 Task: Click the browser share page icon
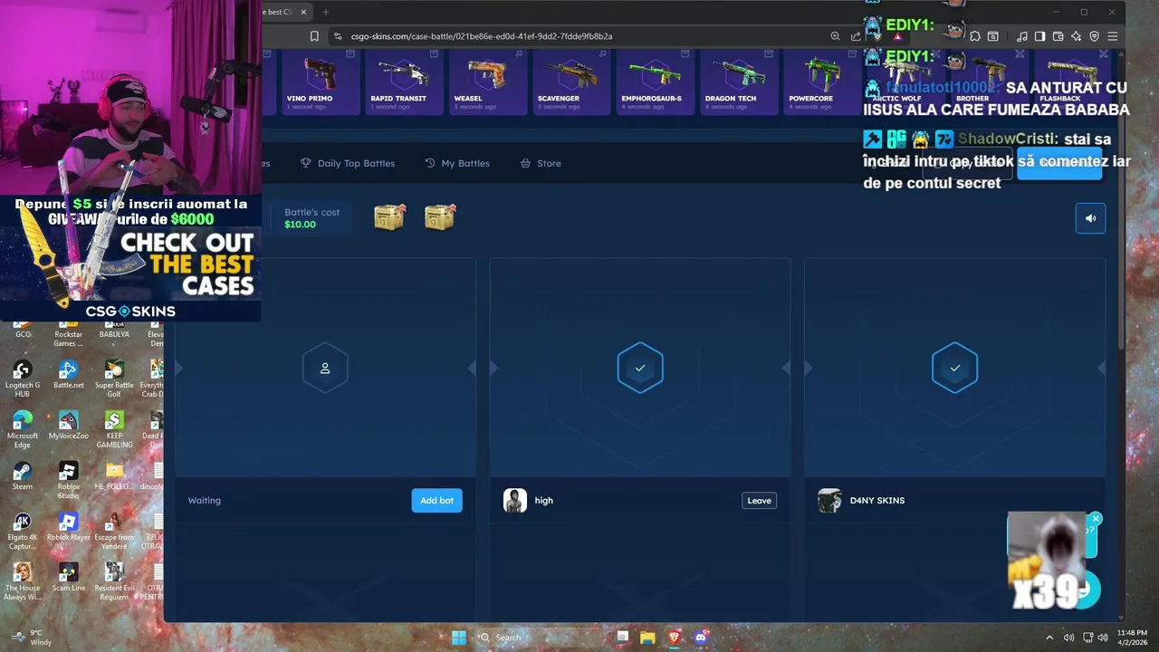pyautogui.click(x=856, y=36)
